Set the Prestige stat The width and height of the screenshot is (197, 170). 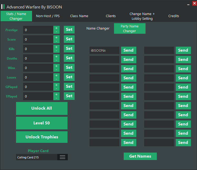click(69, 30)
